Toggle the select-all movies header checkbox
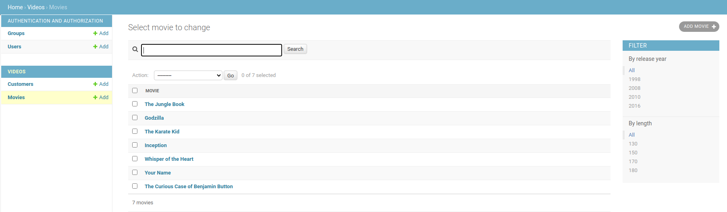The image size is (727, 212). [x=135, y=91]
